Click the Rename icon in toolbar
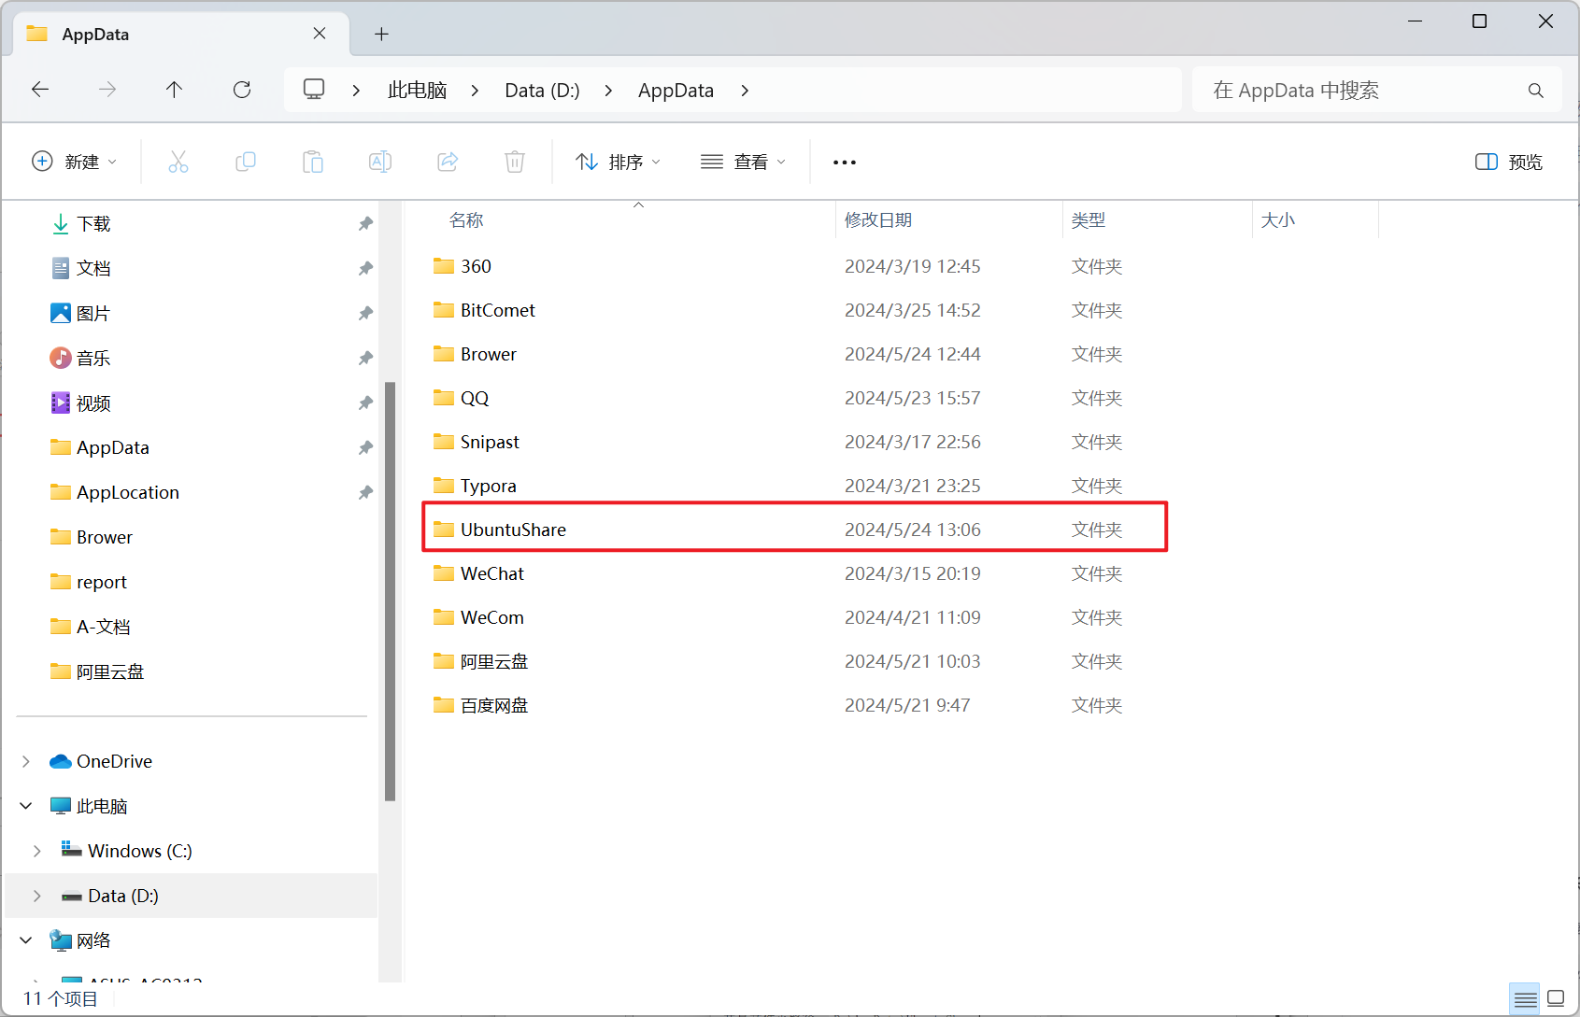This screenshot has height=1017, width=1580. (x=380, y=162)
